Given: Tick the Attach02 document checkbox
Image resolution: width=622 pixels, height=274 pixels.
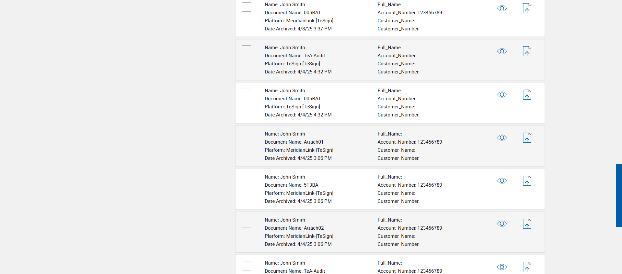Looking at the screenshot, I should pos(246,223).
